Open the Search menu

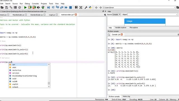8,4
